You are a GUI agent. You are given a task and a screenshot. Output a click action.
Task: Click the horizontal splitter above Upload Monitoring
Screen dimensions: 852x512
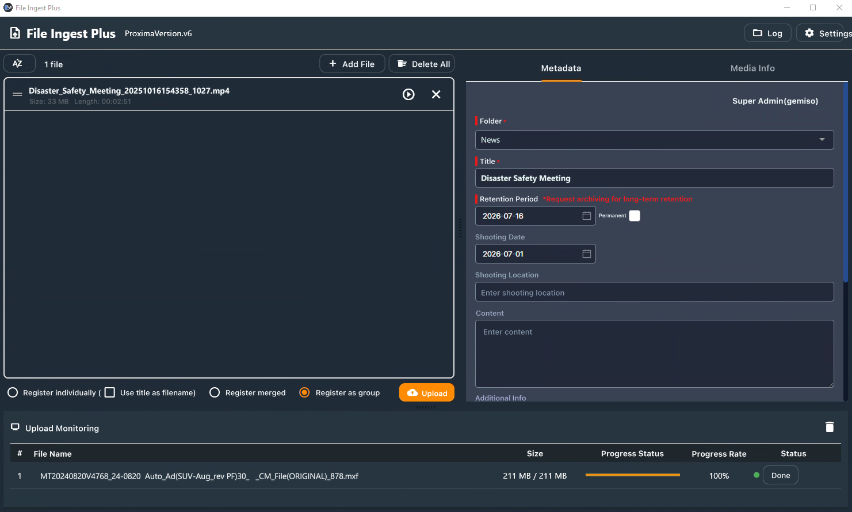pyautogui.click(x=426, y=407)
